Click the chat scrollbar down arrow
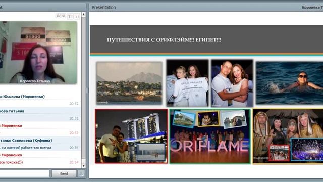Screen dimensions: 323x182 click(84, 166)
